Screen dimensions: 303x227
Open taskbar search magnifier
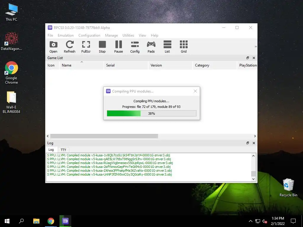(x=21, y=221)
